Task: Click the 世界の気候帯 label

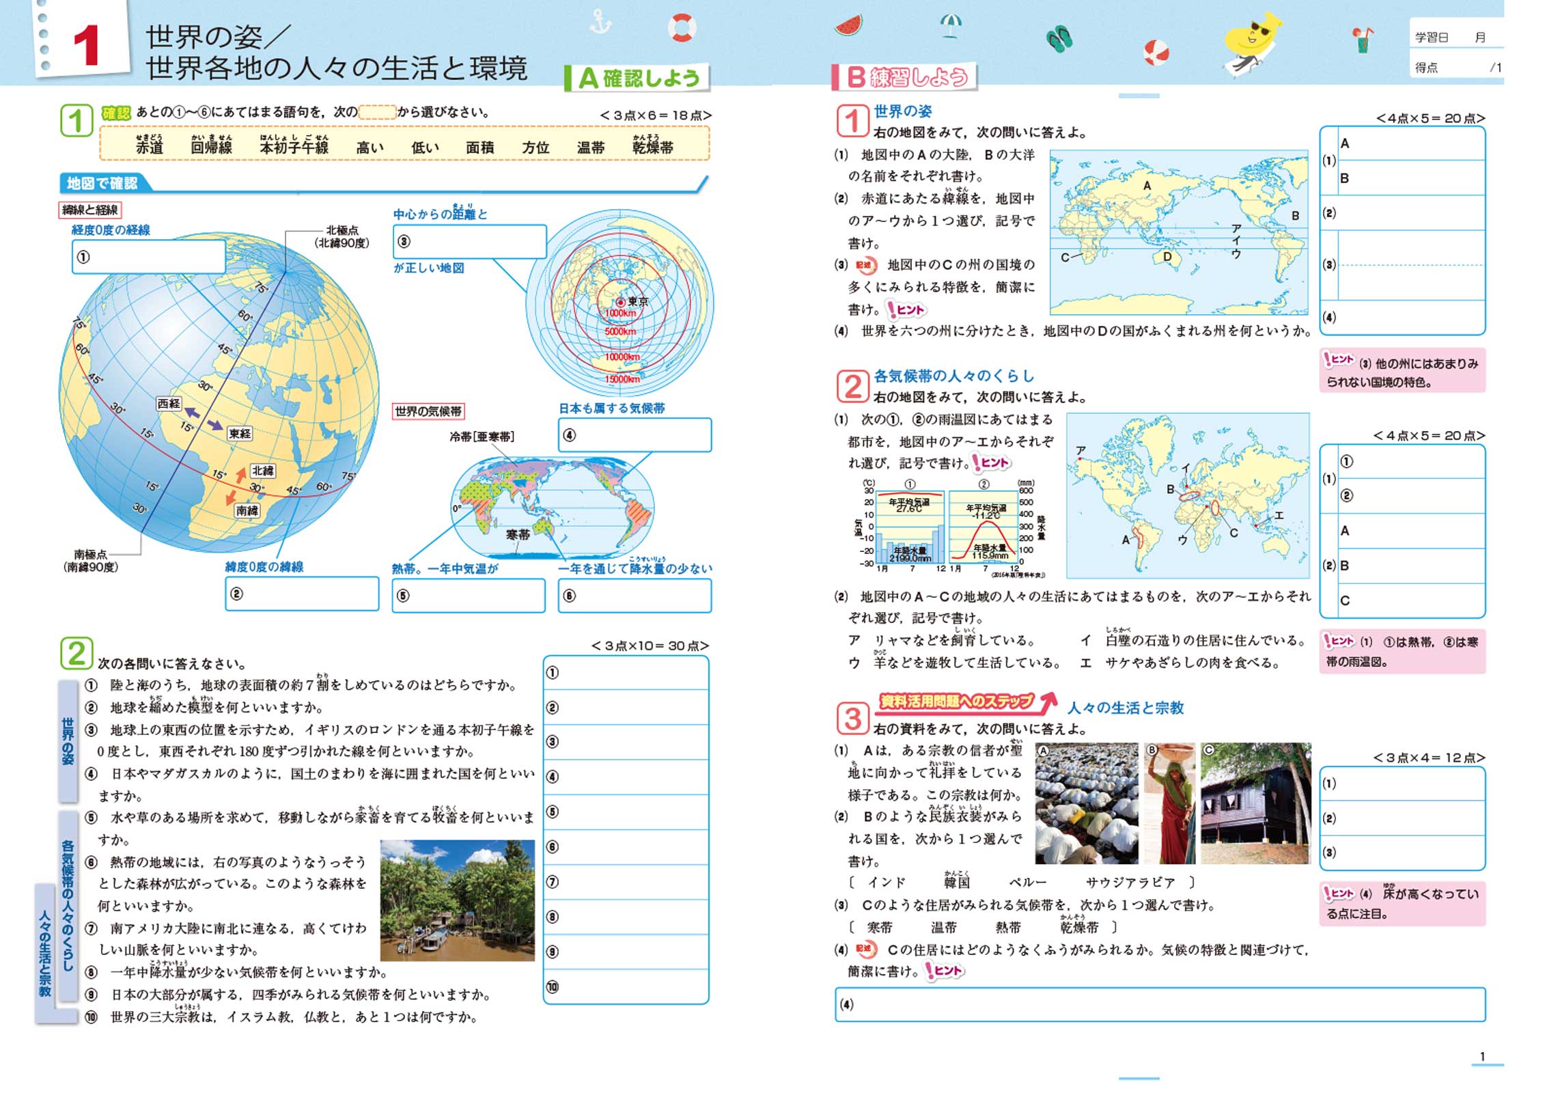Action: click(428, 411)
